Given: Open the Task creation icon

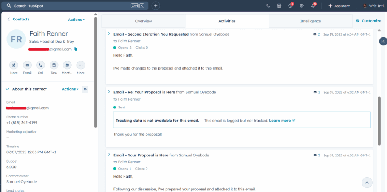Looking at the screenshot, I should click(54, 65).
